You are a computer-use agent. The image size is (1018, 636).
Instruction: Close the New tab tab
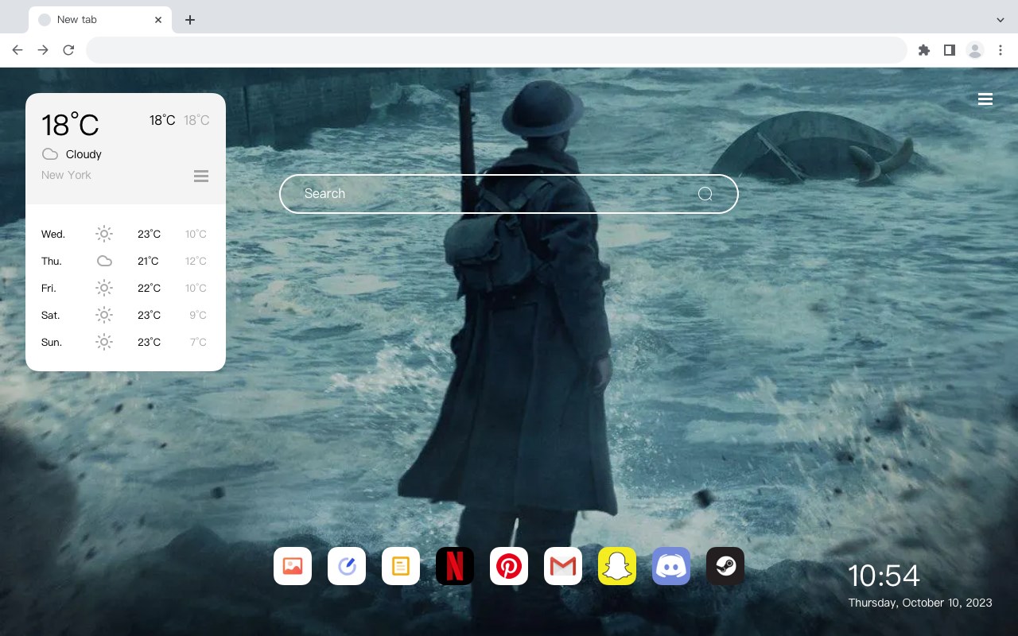pyautogui.click(x=159, y=20)
